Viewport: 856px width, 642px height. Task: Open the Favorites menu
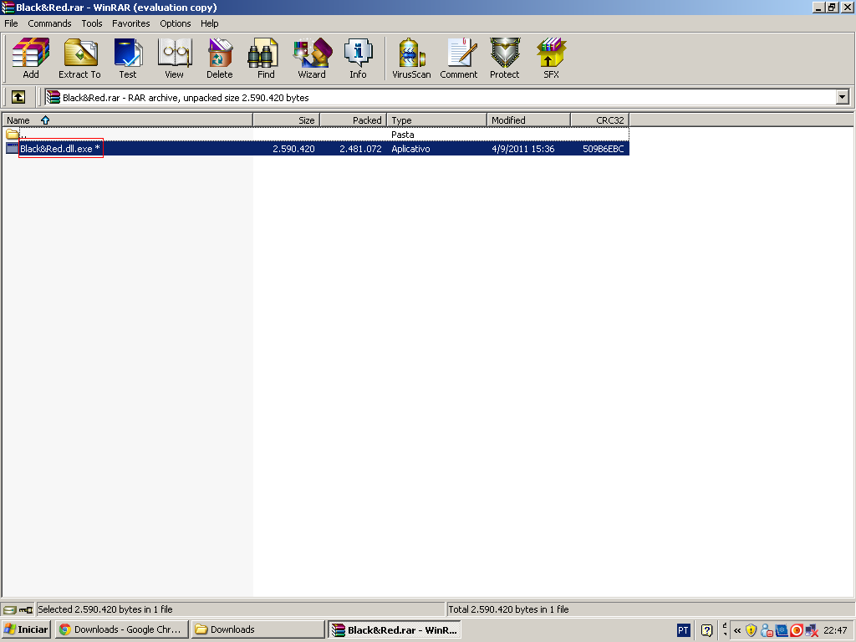[x=131, y=23]
